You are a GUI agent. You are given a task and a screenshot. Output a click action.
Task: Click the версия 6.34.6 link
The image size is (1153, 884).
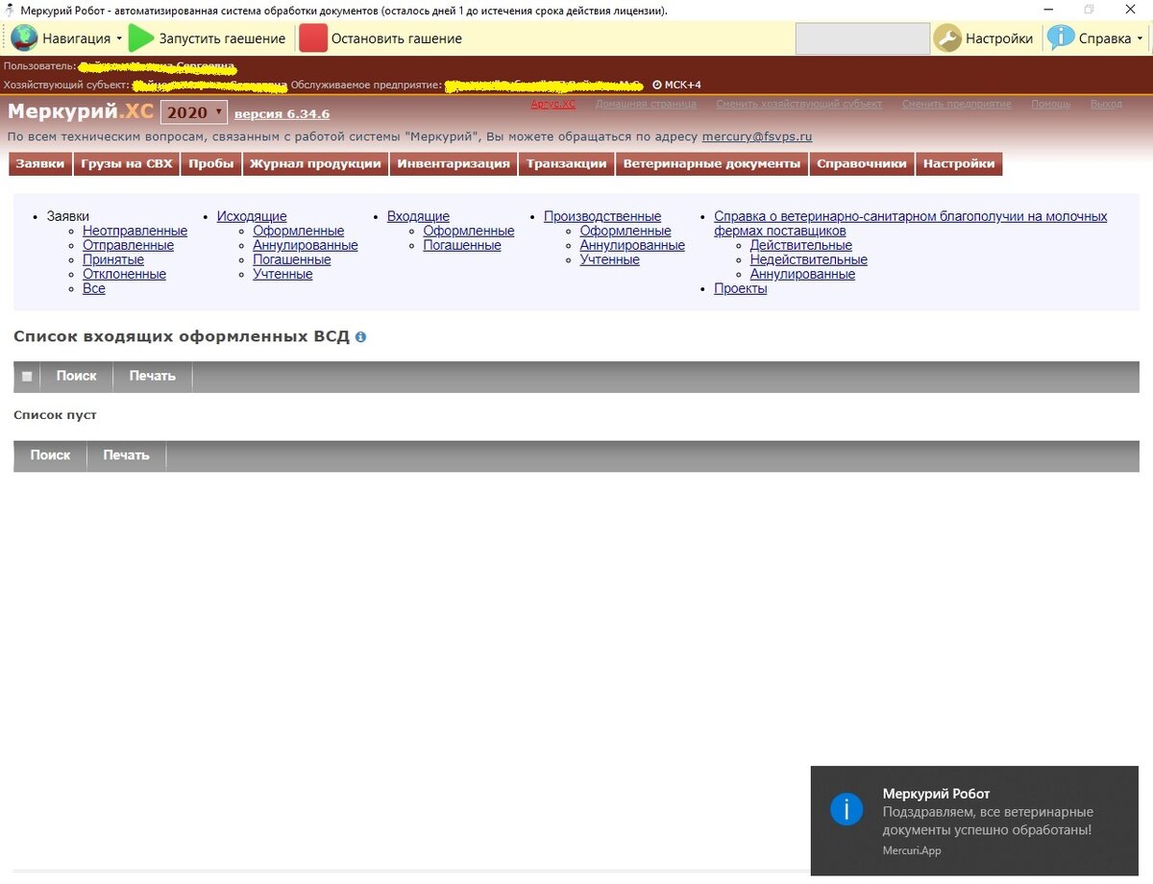point(282,114)
